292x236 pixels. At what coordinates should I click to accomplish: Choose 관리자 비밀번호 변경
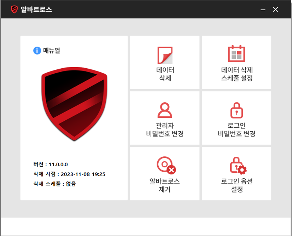[x=165, y=129]
